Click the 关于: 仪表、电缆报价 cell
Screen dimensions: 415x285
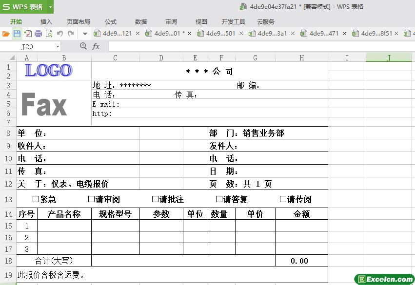78,184
